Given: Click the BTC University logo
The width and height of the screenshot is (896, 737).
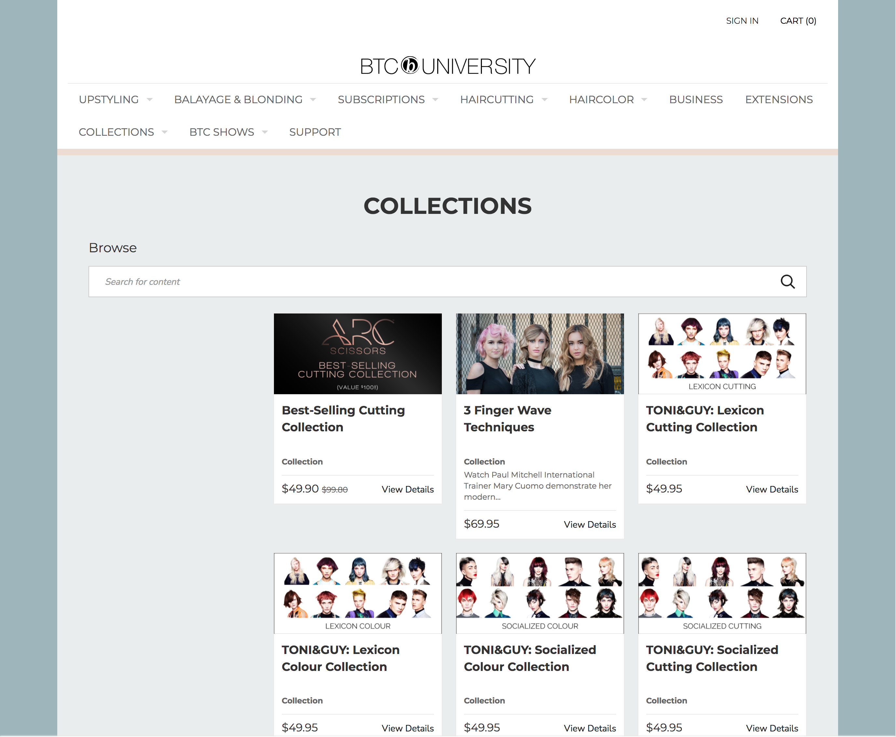Looking at the screenshot, I should pos(448,66).
